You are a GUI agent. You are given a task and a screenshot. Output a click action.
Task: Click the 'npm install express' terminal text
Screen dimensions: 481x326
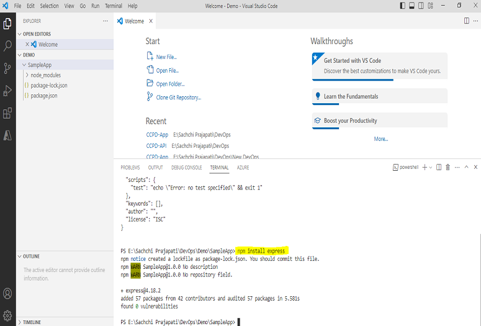pyautogui.click(x=261, y=251)
